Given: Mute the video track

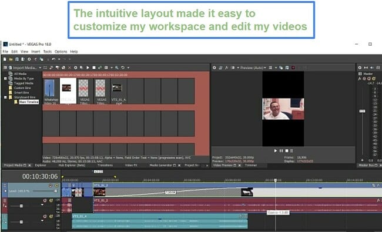Looking at the screenshot, I should coord(51,186).
